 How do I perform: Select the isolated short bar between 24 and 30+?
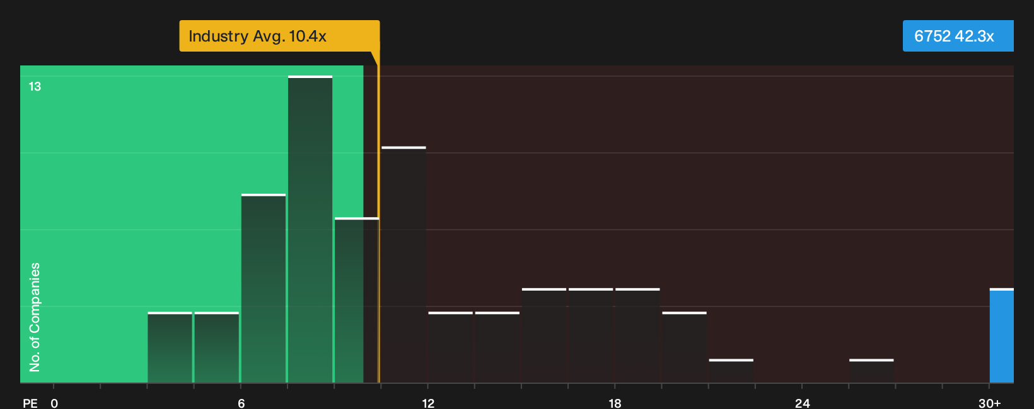871,371
